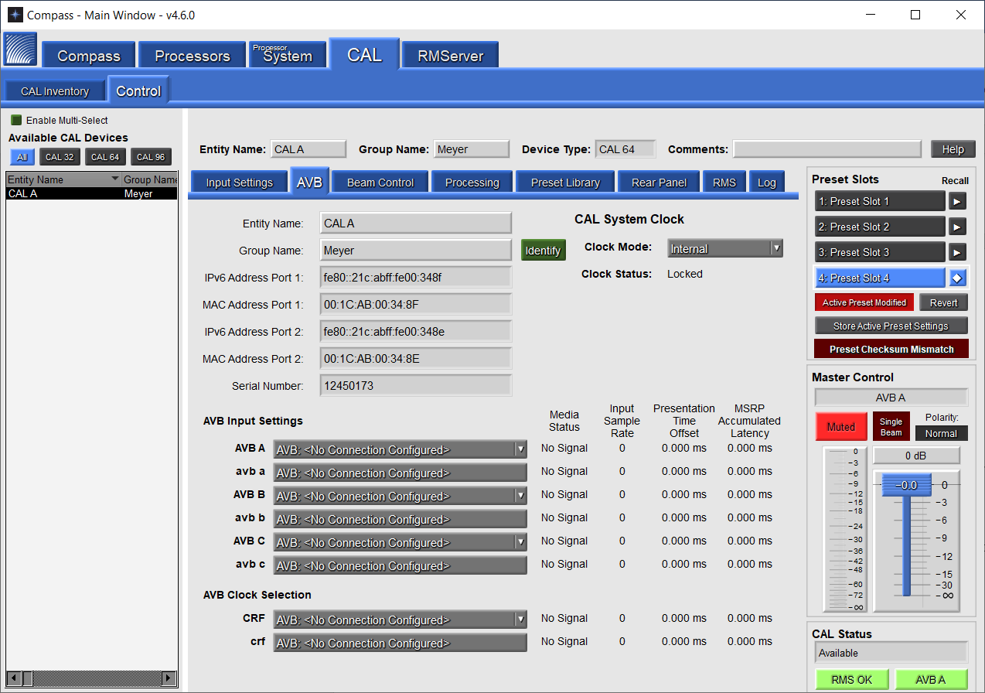Open the AVB B connection dropdown
Image resolution: width=985 pixels, height=693 pixels.
click(400, 496)
